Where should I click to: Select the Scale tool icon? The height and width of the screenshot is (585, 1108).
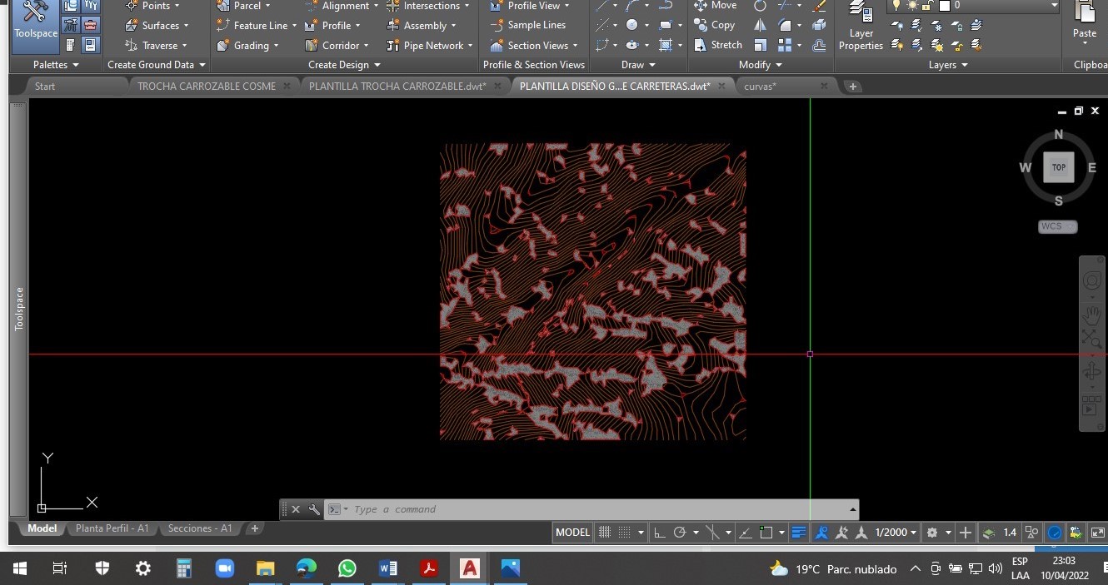pyautogui.click(x=760, y=45)
